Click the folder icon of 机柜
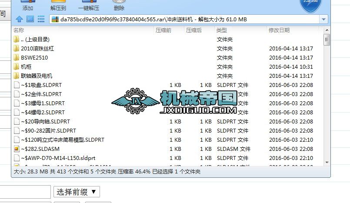This screenshot has height=203, width=350. point(16,67)
